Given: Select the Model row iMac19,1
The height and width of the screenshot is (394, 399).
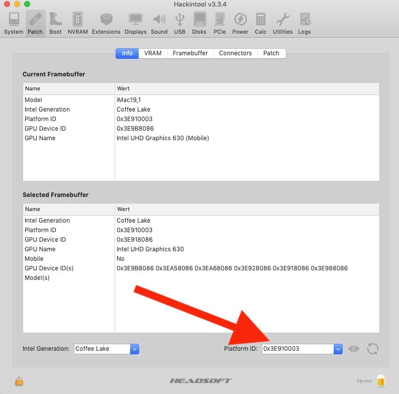Looking at the screenshot, I should tap(201, 100).
